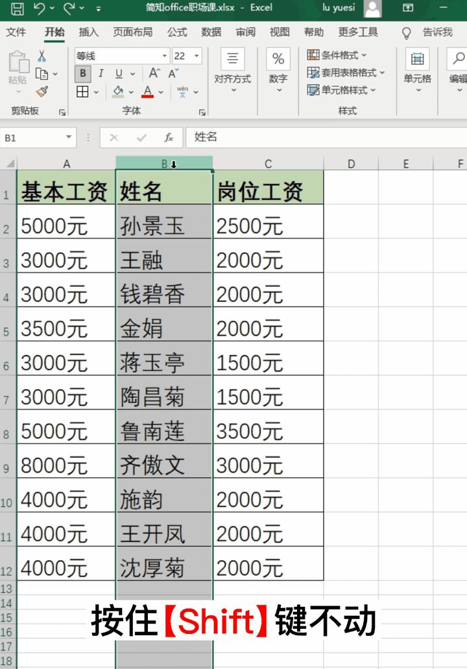Open the 更多工具 tab
Image resolution: width=467 pixels, height=669 pixels.
point(358,32)
